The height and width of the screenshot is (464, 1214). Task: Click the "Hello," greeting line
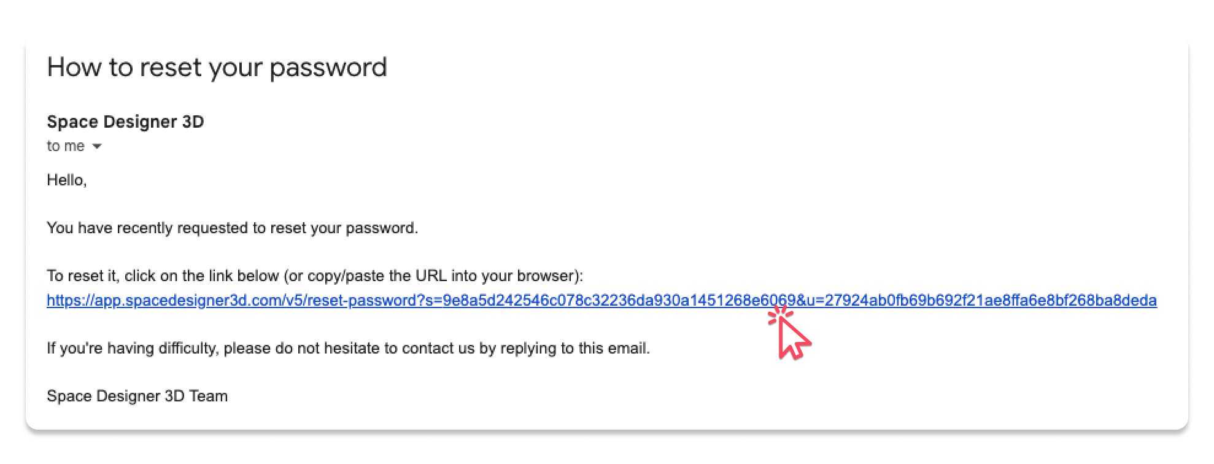tap(67, 180)
